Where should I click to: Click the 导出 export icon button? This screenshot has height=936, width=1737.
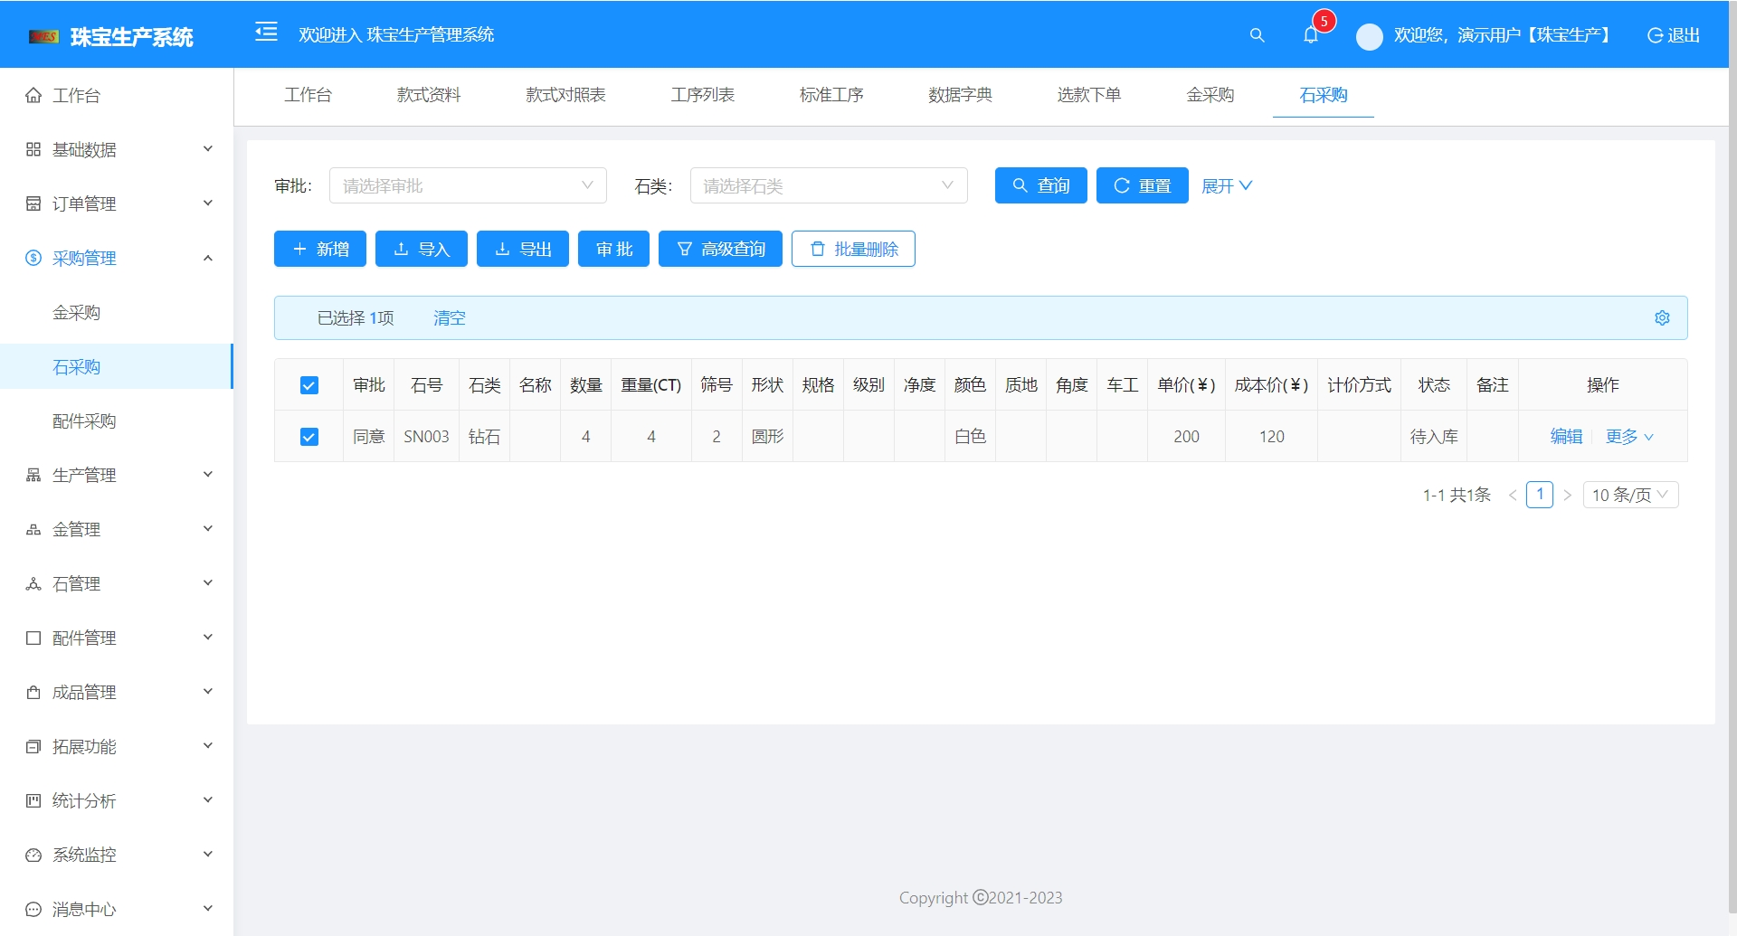pyautogui.click(x=501, y=249)
